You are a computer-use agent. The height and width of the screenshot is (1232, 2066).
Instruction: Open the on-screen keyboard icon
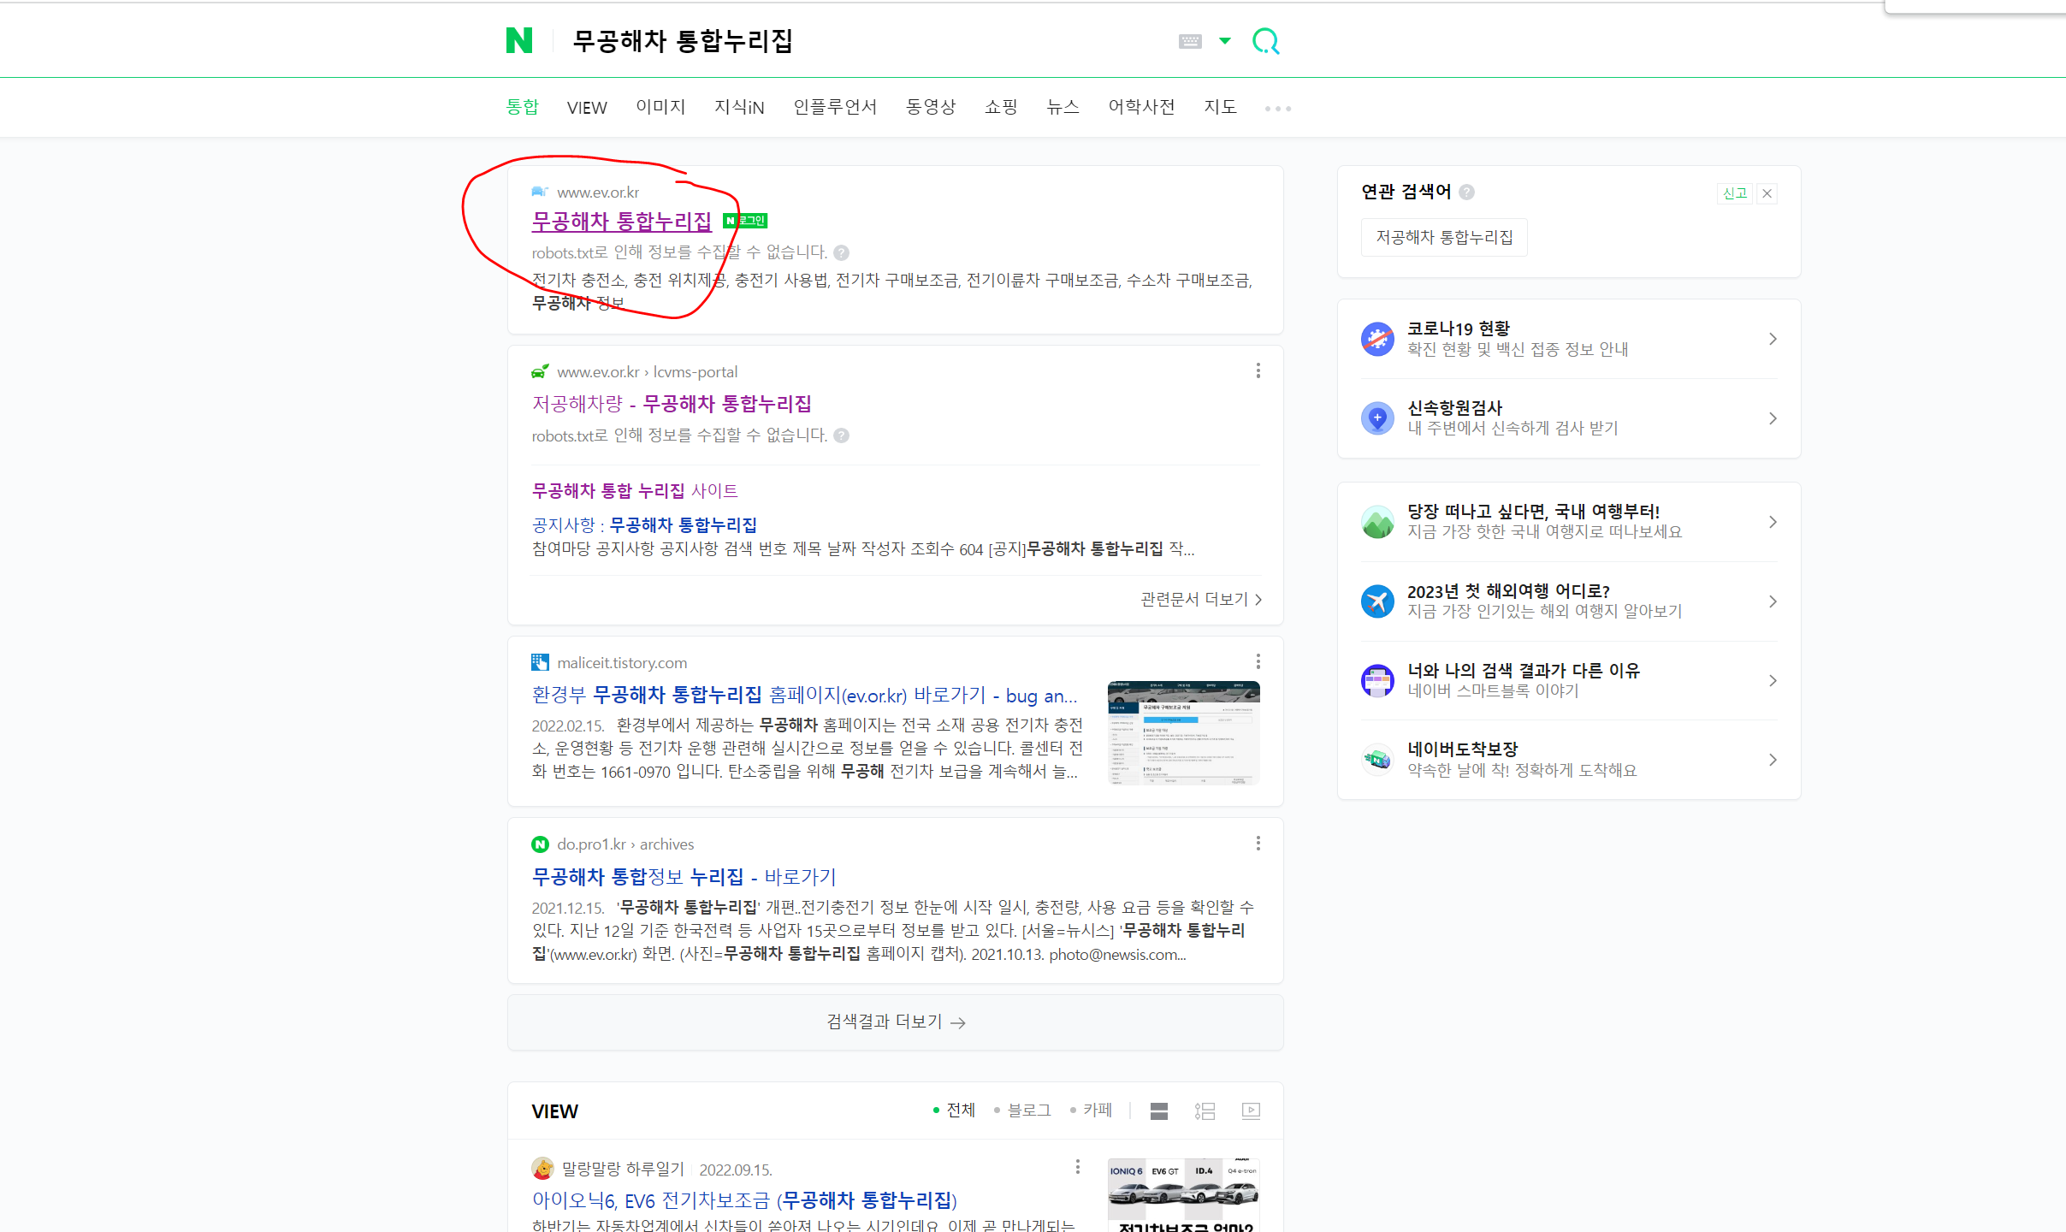1190,41
